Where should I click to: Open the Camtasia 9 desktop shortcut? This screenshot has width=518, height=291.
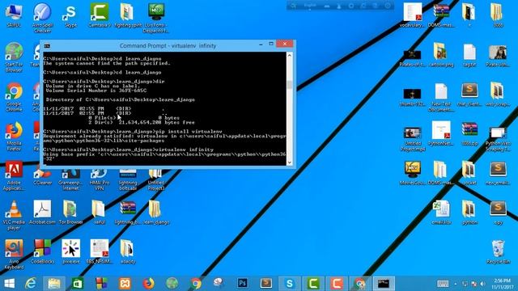pyautogui.click(x=99, y=15)
